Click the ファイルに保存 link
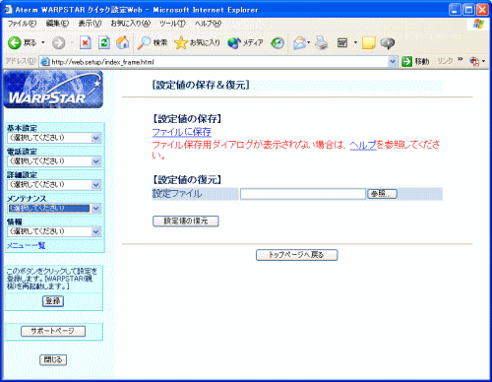Viewport: 492px width, 382px height. [182, 132]
